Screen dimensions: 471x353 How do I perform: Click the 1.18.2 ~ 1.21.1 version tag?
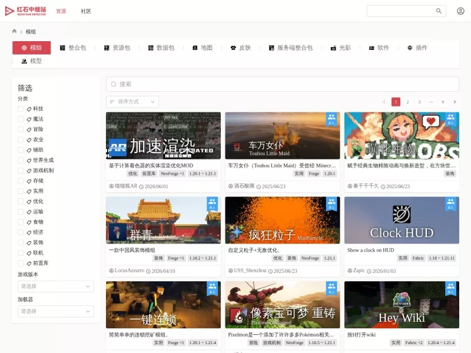point(203,258)
